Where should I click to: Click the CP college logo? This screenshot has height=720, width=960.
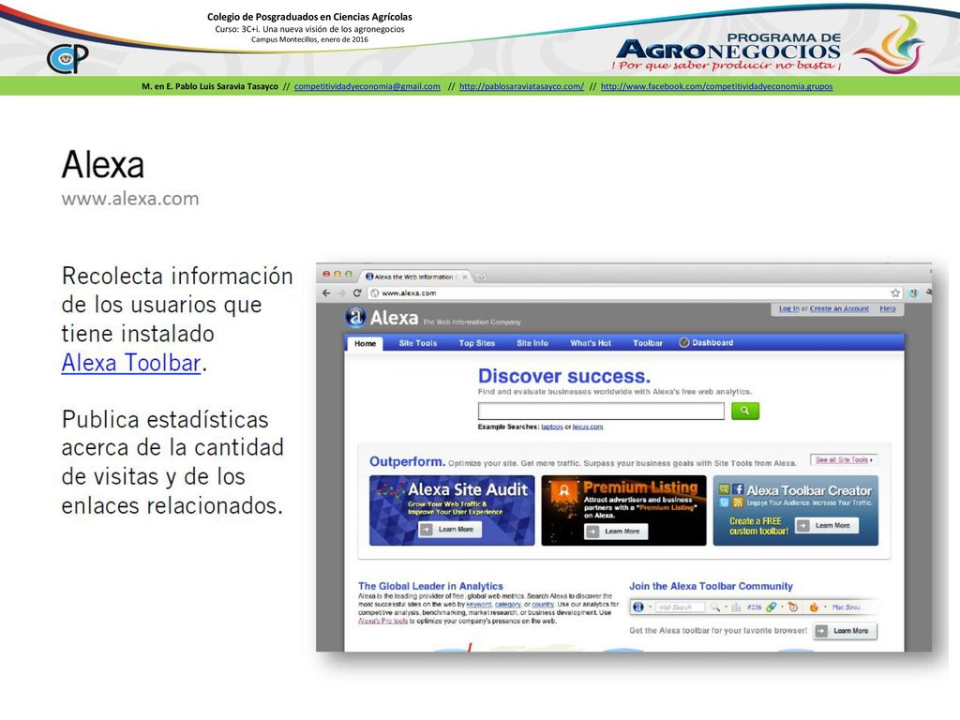67,59
